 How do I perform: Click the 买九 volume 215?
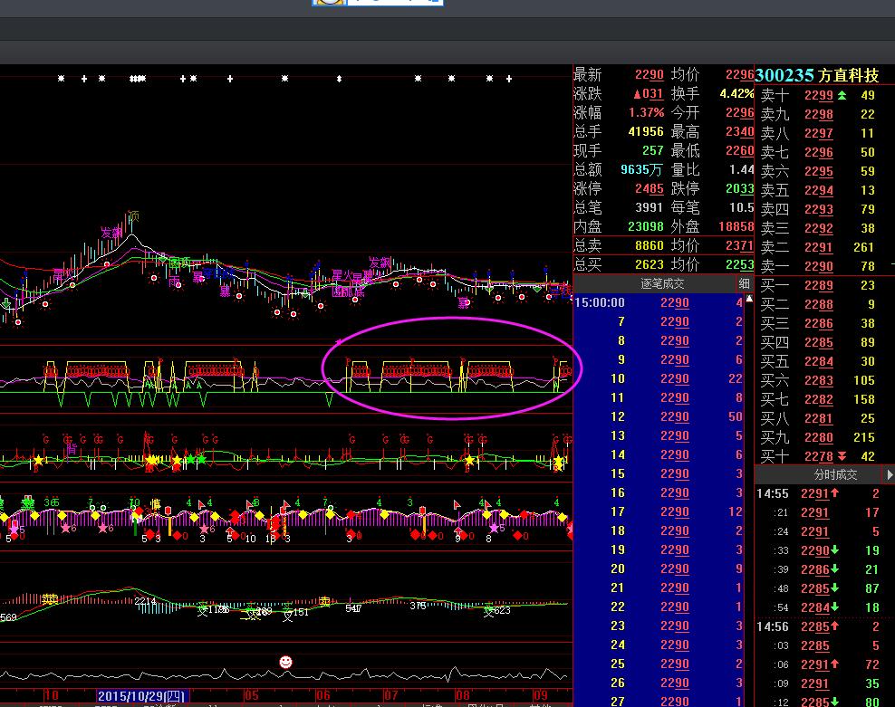pyautogui.click(x=863, y=437)
